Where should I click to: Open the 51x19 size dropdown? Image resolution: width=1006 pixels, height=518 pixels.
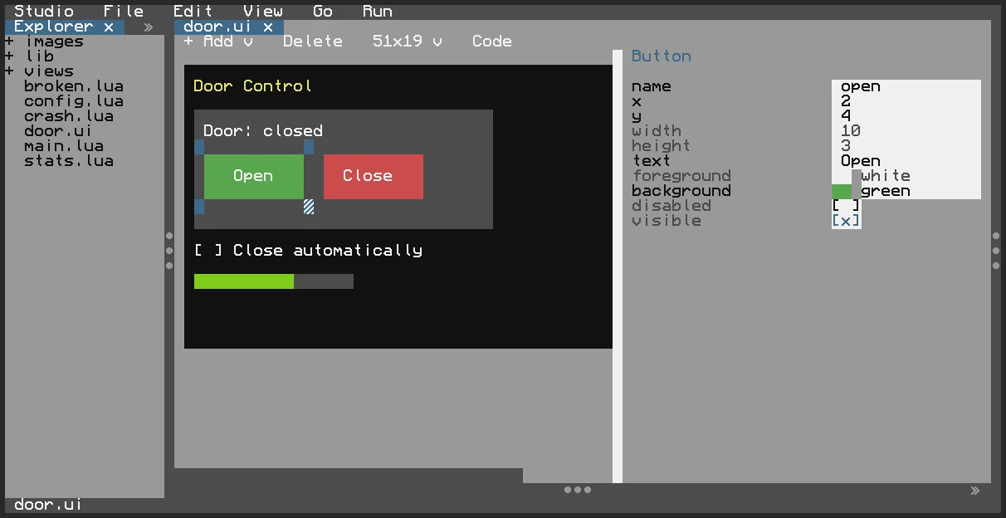click(x=408, y=42)
